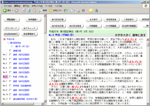Click the ダウンロード button
Screen dimensions: 150x106
click(11, 28)
